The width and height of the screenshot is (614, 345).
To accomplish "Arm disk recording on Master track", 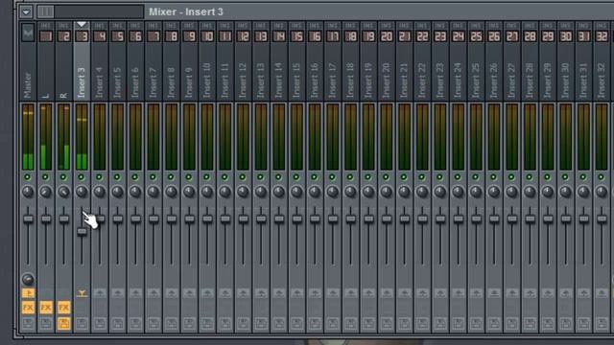I will (28, 323).
